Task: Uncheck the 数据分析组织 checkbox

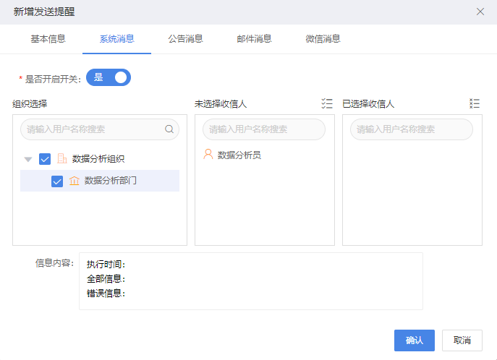Action: (45, 158)
